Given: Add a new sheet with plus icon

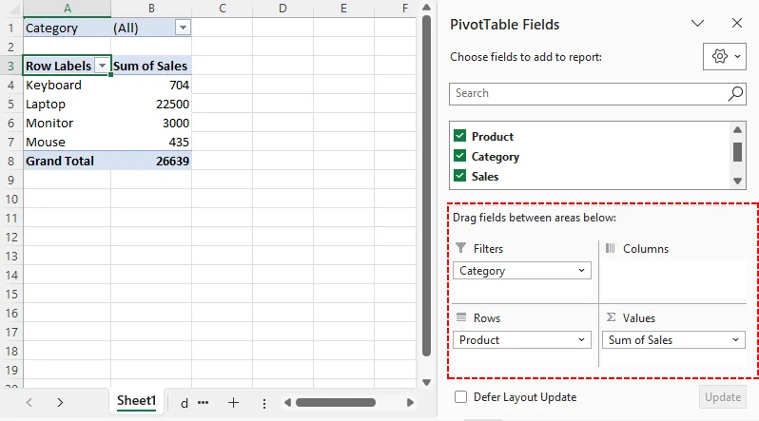Looking at the screenshot, I should click(x=233, y=403).
